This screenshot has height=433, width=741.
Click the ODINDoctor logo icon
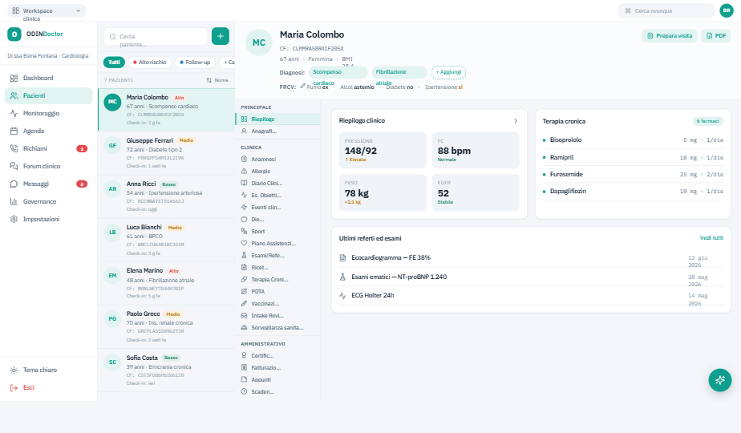(x=14, y=34)
